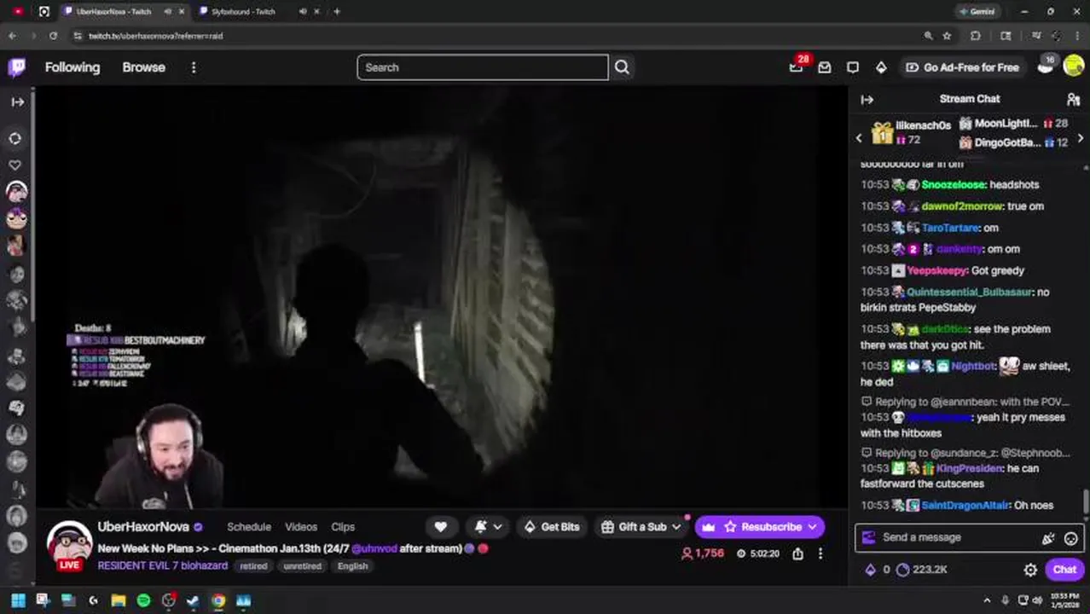
Task: Open the chat community users list icon
Action: (1074, 100)
